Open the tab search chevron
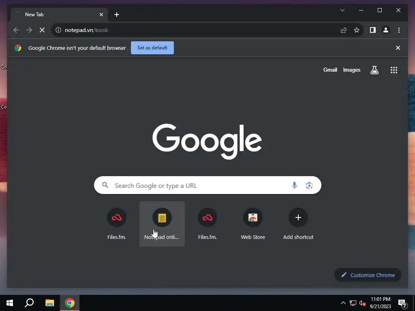 coord(342,10)
